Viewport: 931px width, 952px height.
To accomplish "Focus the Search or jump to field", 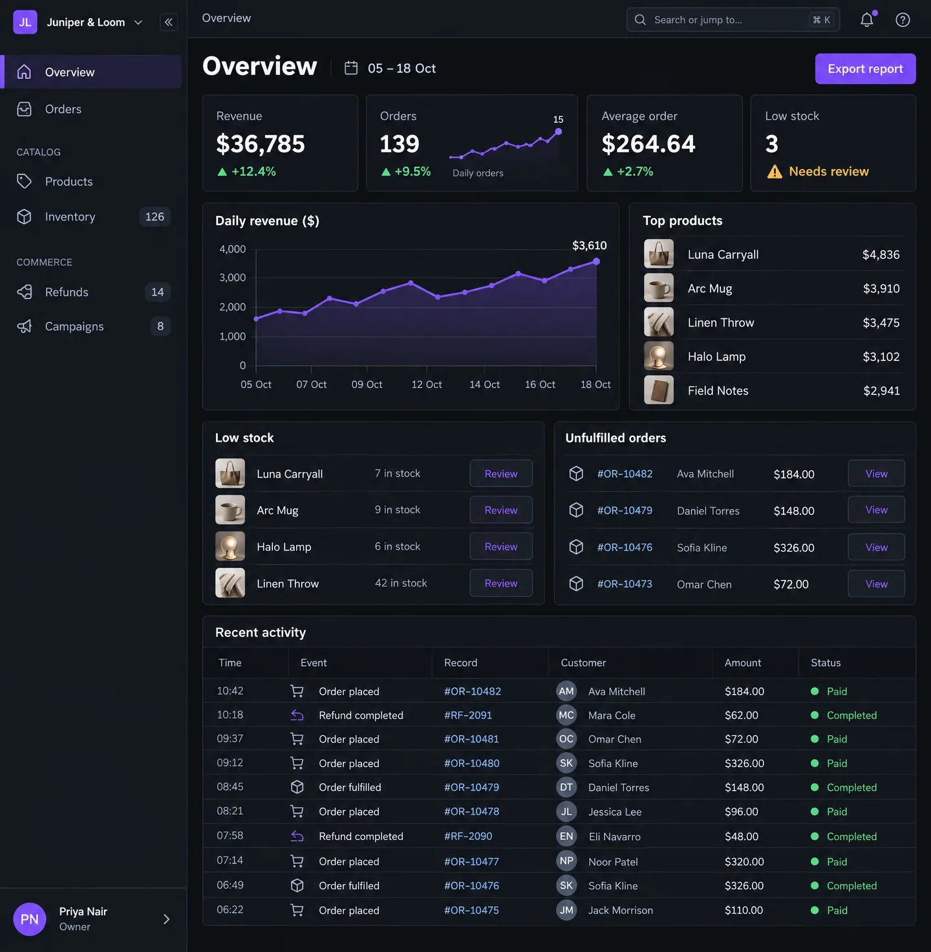I will [x=733, y=20].
